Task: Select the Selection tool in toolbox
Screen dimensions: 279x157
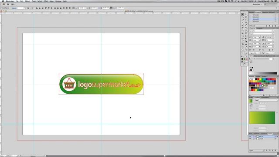Action: click(242, 14)
